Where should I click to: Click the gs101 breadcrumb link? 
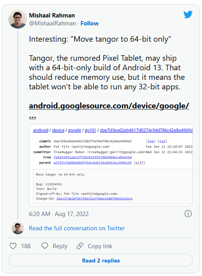90,130
